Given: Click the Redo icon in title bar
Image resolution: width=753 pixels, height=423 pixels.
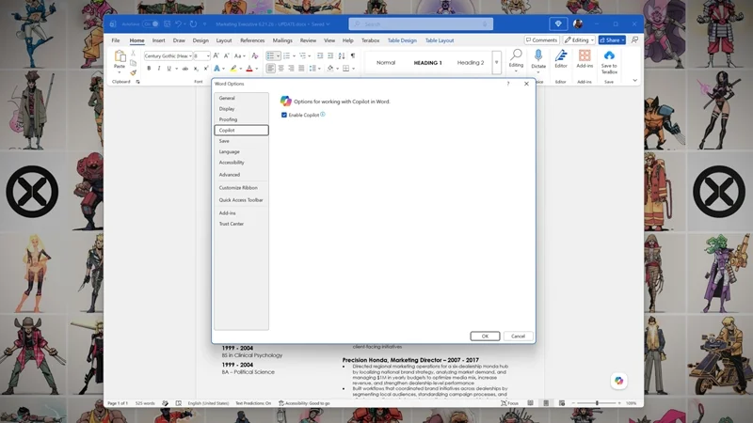Looking at the screenshot, I should [x=194, y=24].
